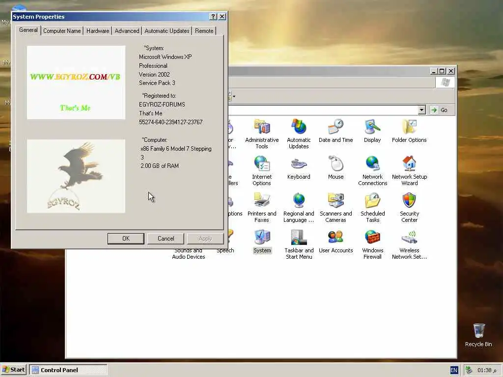Click the EGYROZ eagle logo image
Image resolution: width=503 pixels, height=377 pixels.
point(76,176)
